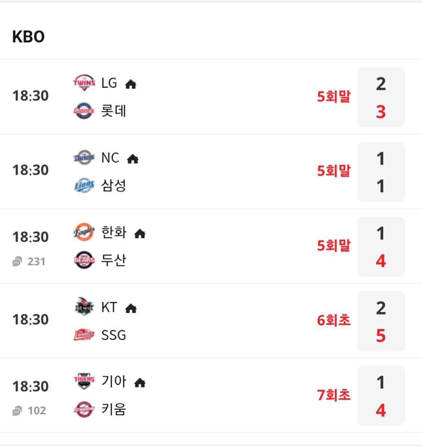Select the 7회초 status for 기아 game
The height and width of the screenshot is (446, 422).
(334, 395)
